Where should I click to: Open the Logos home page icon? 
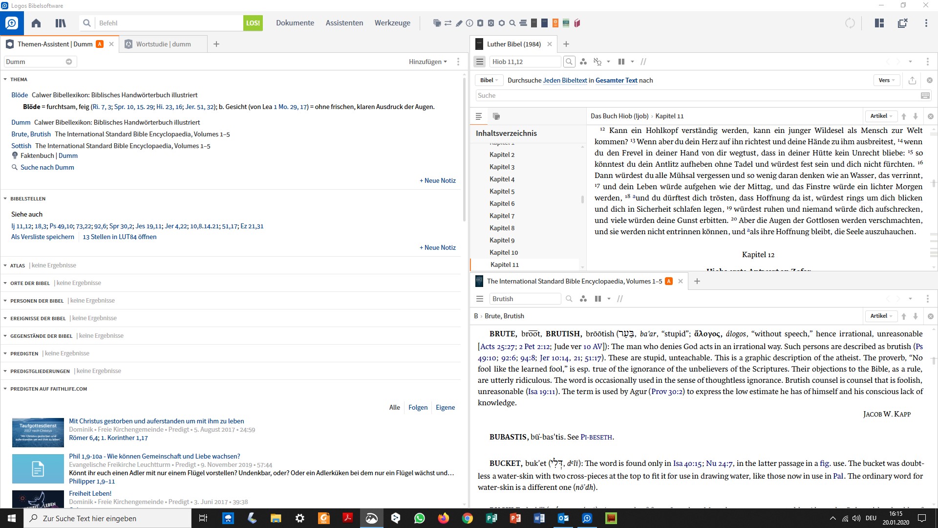click(x=36, y=23)
